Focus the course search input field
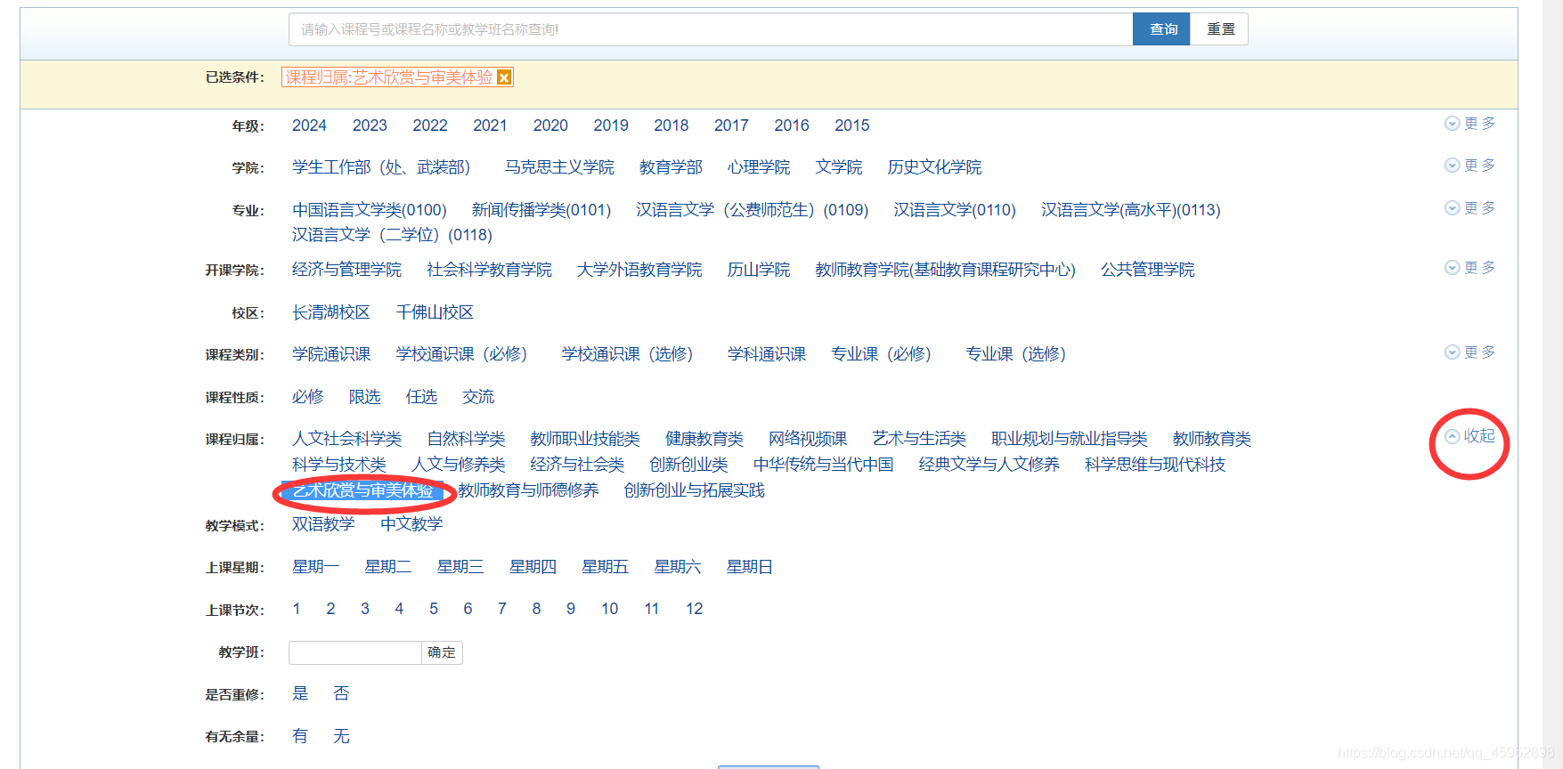The height and width of the screenshot is (769, 1563). (711, 29)
